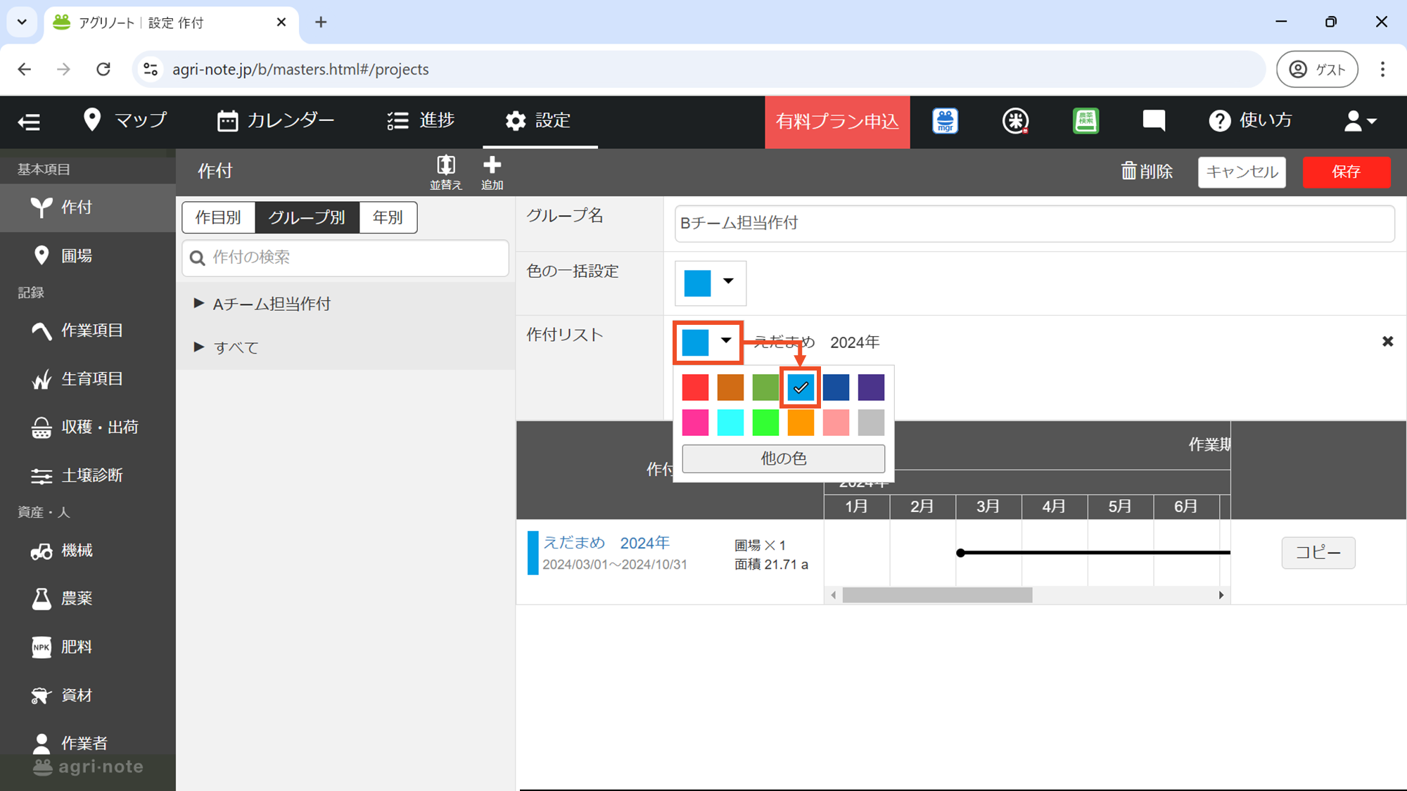Pick the purple color swatch
The height and width of the screenshot is (791, 1407).
(871, 387)
